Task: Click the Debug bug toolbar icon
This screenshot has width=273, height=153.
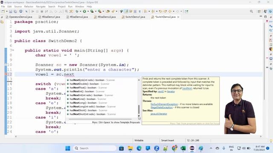Action: click(77, 11)
